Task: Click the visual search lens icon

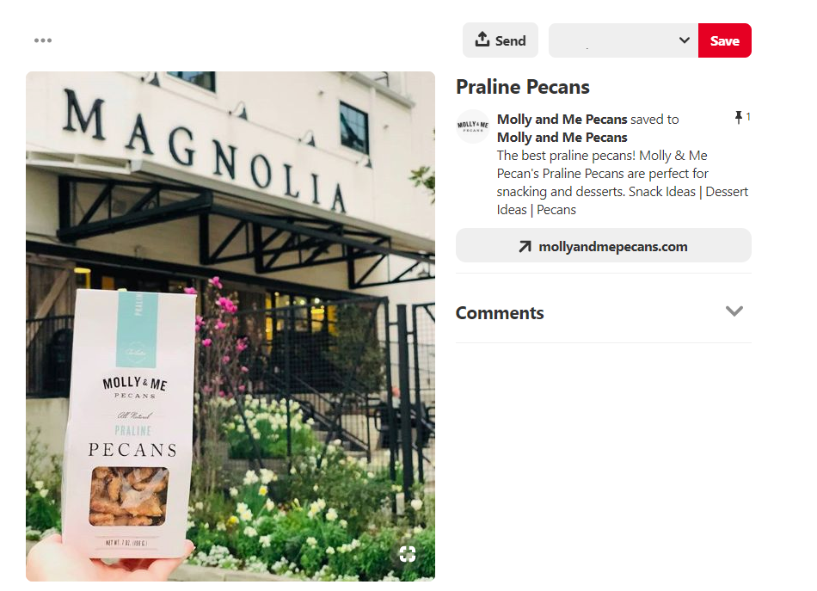Action: pos(407,554)
